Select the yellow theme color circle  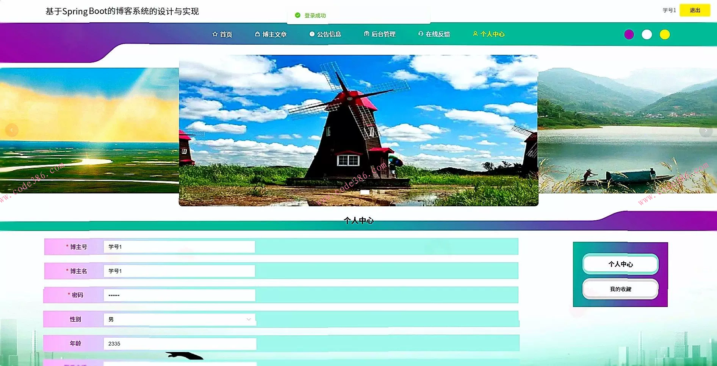click(x=665, y=34)
